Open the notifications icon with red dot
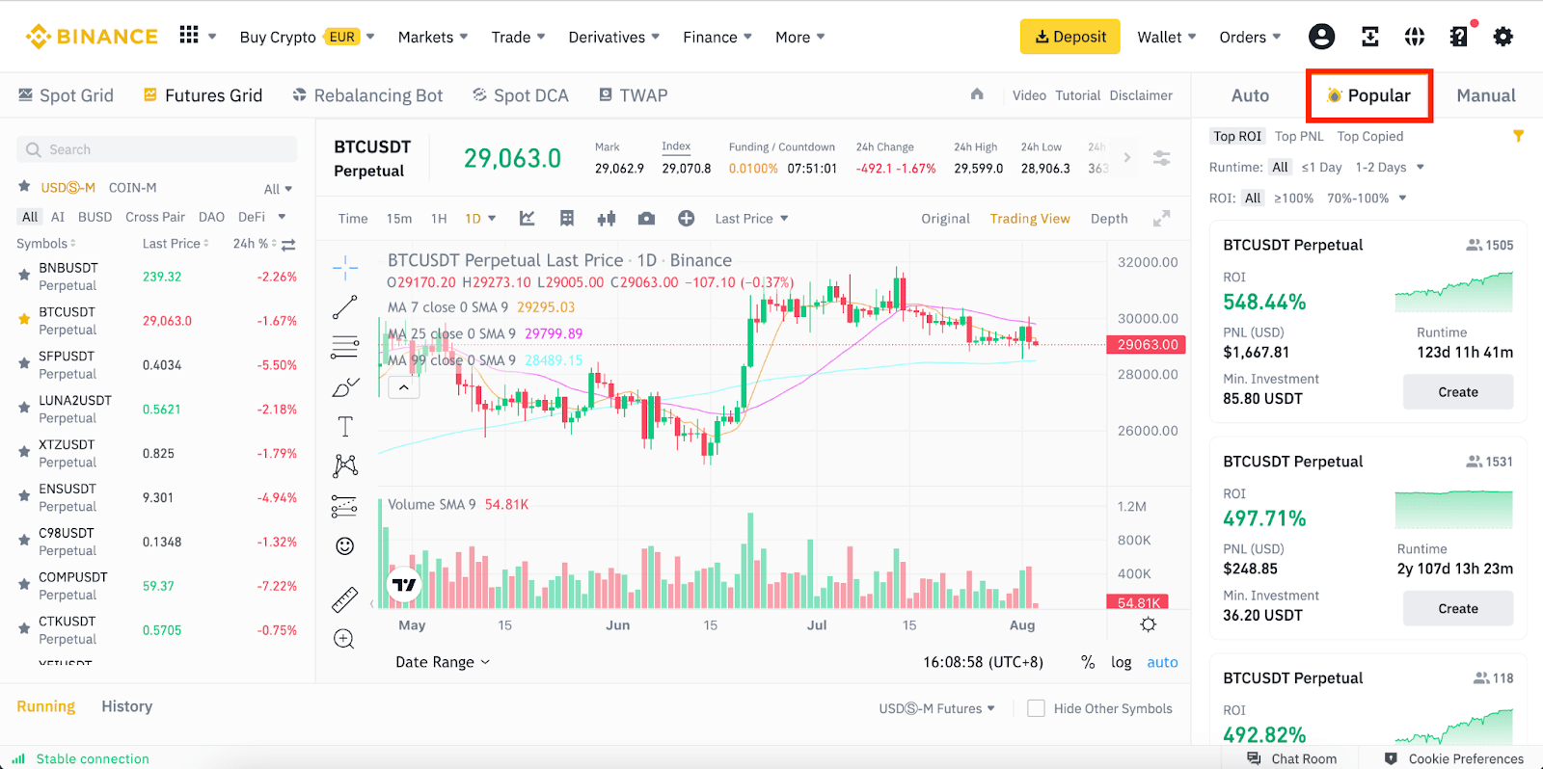1543x769 pixels. pyautogui.click(x=1459, y=36)
